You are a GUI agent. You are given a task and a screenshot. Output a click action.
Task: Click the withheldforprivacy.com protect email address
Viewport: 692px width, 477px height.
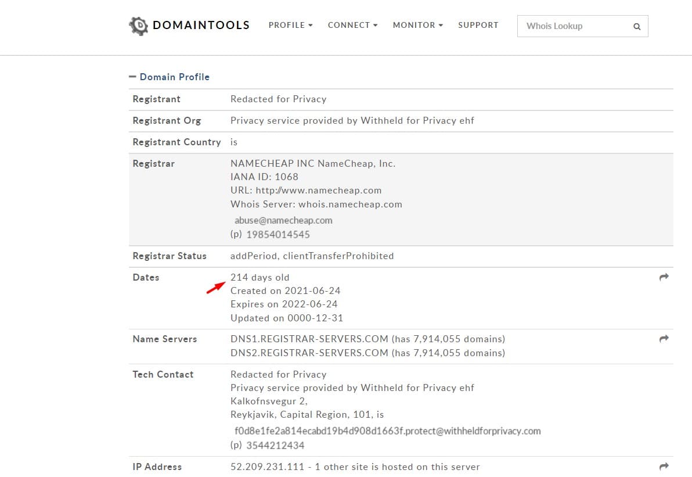(387, 431)
